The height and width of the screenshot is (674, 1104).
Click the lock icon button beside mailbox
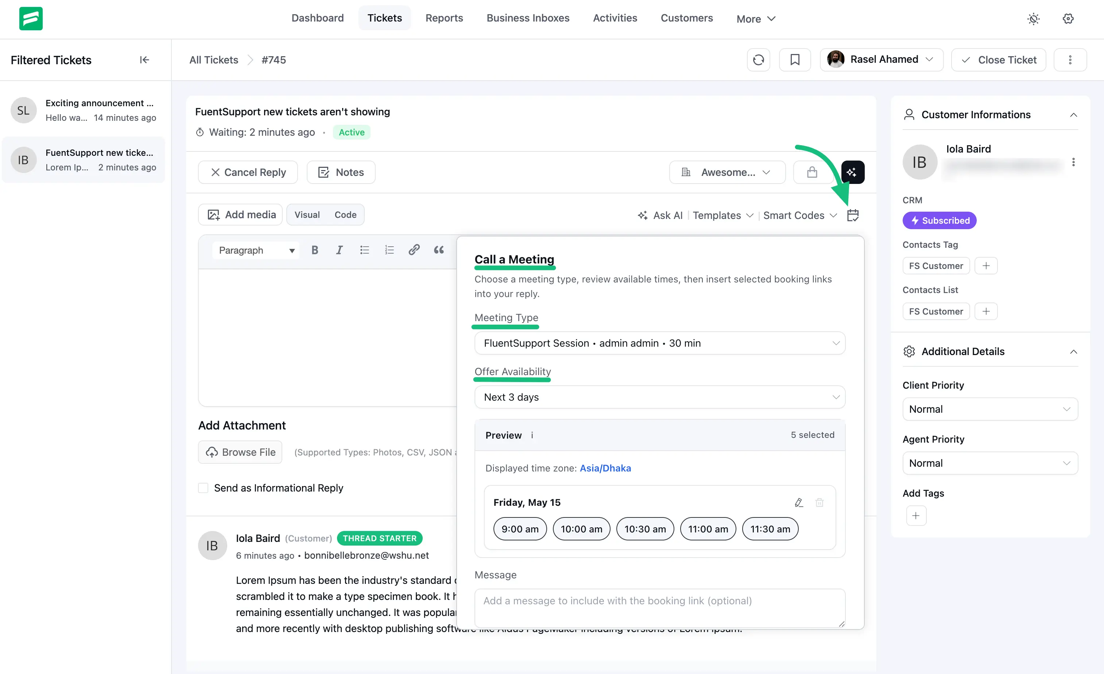pos(812,172)
